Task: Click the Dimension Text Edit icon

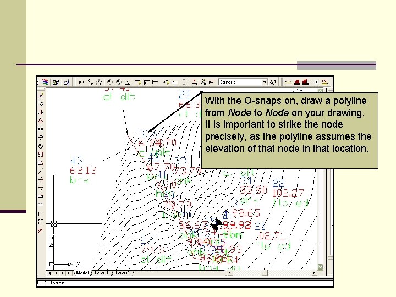Action: coord(203,82)
